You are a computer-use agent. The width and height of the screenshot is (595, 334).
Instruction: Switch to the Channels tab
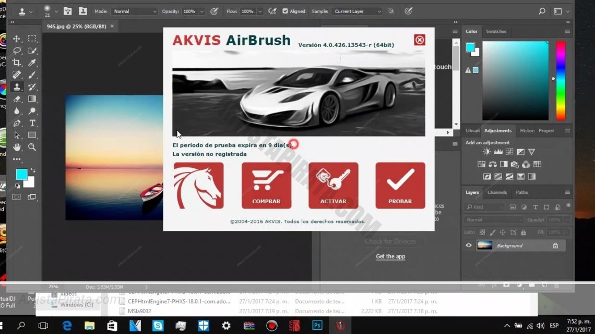click(x=497, y=192)
